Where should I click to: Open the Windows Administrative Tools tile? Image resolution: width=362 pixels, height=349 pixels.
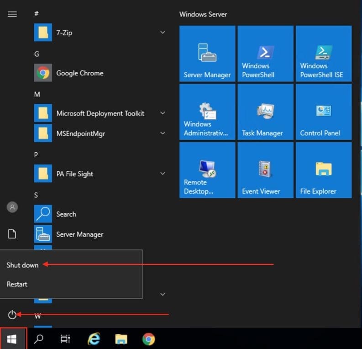[x=207, y=112]
